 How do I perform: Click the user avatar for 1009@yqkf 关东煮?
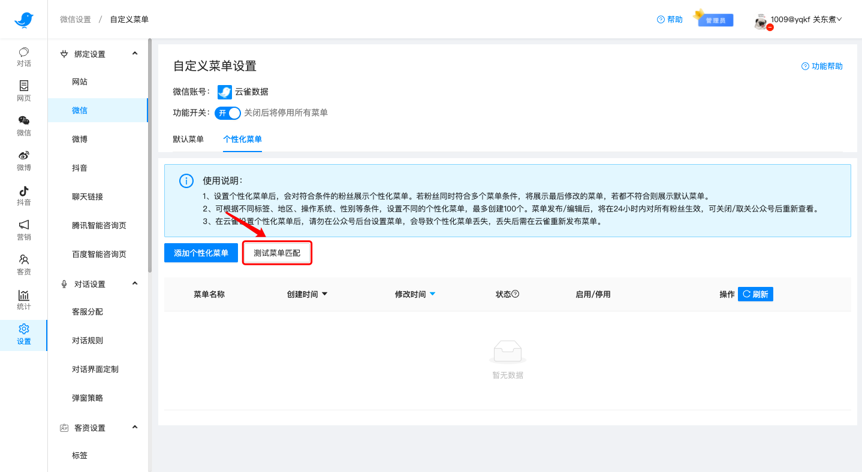[760, 22]
